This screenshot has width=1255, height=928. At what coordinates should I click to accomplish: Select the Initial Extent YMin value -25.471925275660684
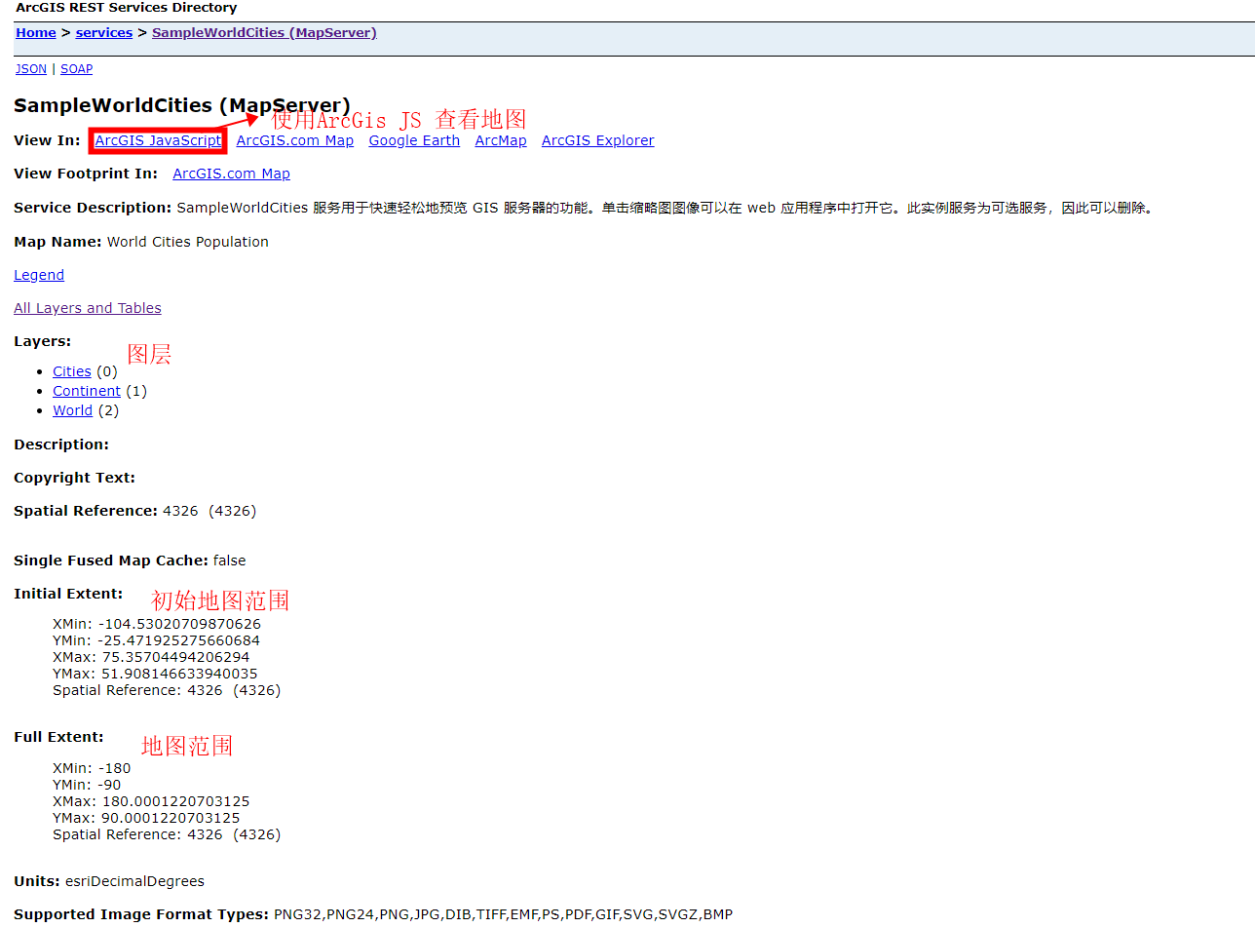179,640
